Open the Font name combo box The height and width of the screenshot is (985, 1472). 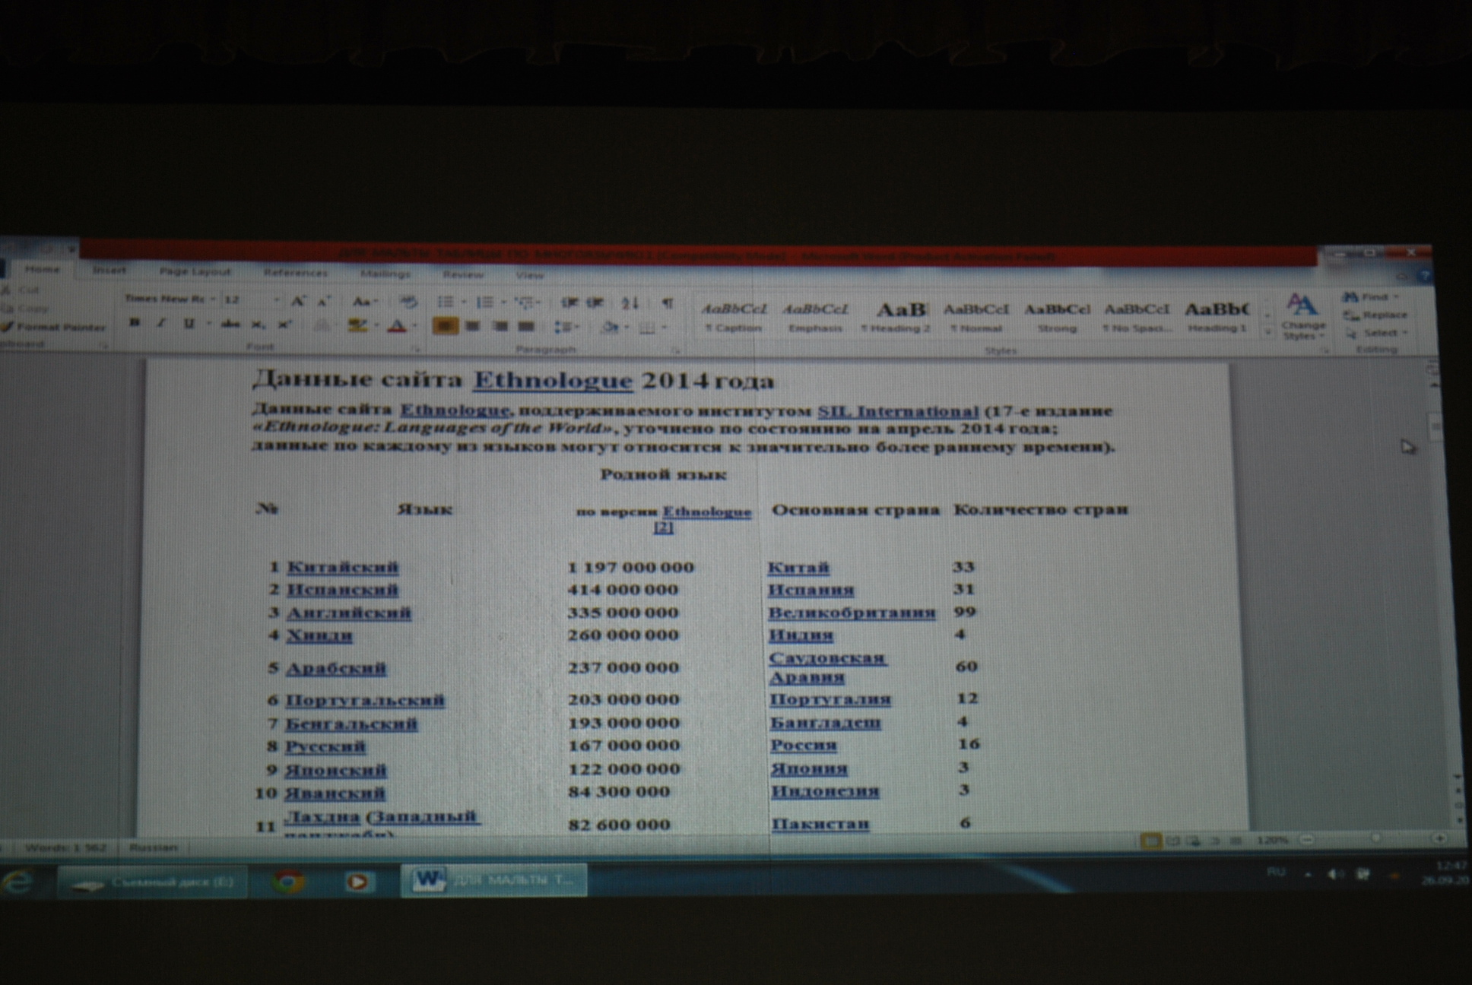coord(170,299)
